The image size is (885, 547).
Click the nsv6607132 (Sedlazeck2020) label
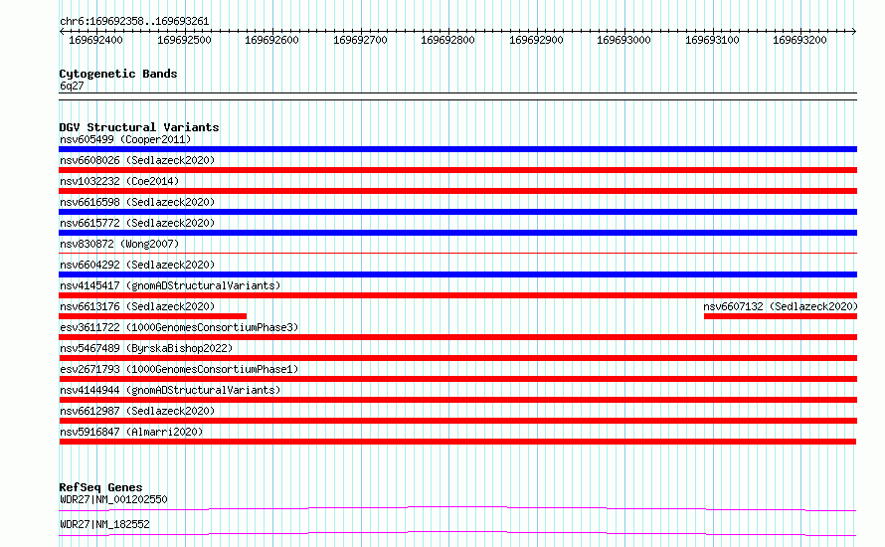(781, 306)
